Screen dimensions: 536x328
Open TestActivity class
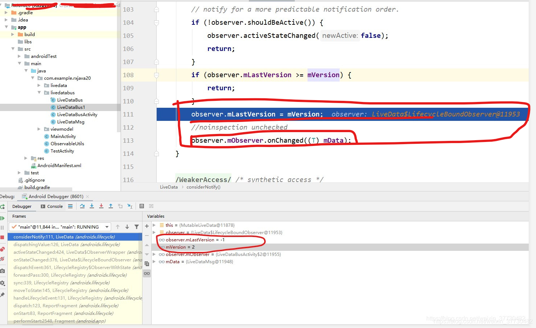[x=62, y=151]
